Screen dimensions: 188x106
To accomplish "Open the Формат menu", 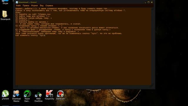I will point(34,6).
